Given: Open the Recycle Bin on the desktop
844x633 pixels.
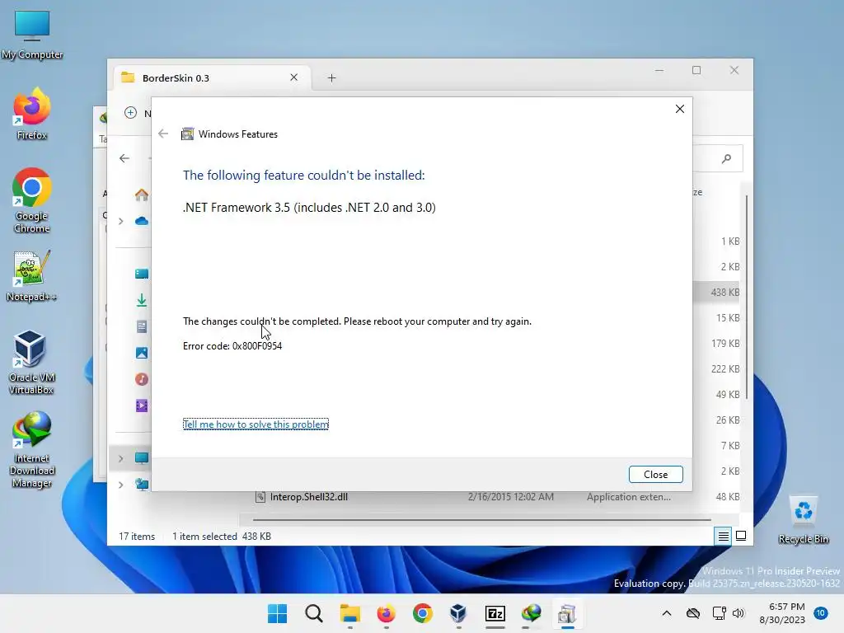Looking at the screenshot, I should tap(803, 520).
